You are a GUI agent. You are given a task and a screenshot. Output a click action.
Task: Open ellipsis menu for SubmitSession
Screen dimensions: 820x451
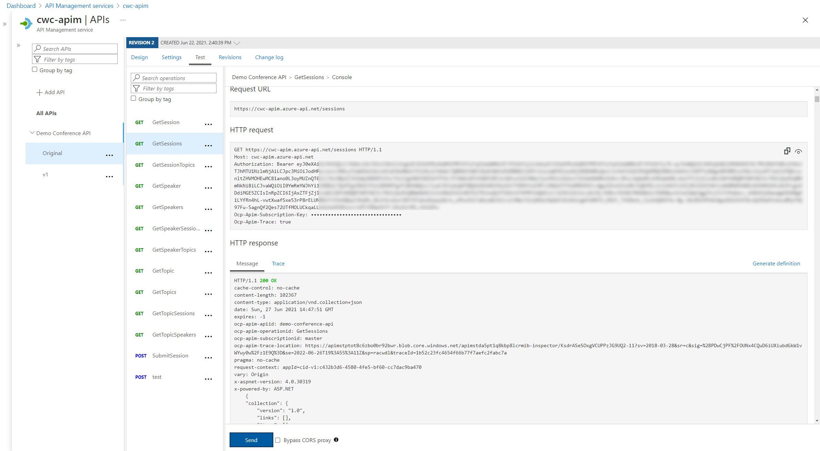click(208, 358)
